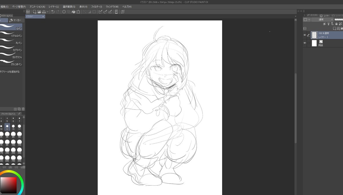The image size is (343, 195).
Task: Open the 表示(V) menu
Action: coord(83,7)
